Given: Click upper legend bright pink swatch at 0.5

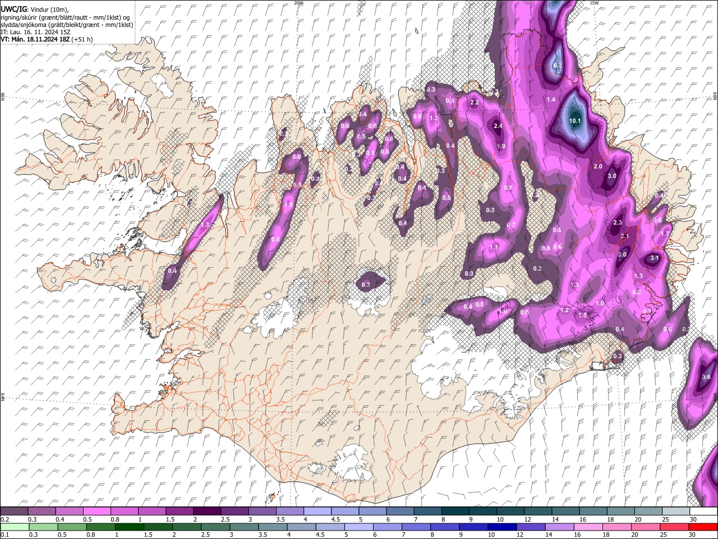Looking at the screenshot, I should pos(96,511).
